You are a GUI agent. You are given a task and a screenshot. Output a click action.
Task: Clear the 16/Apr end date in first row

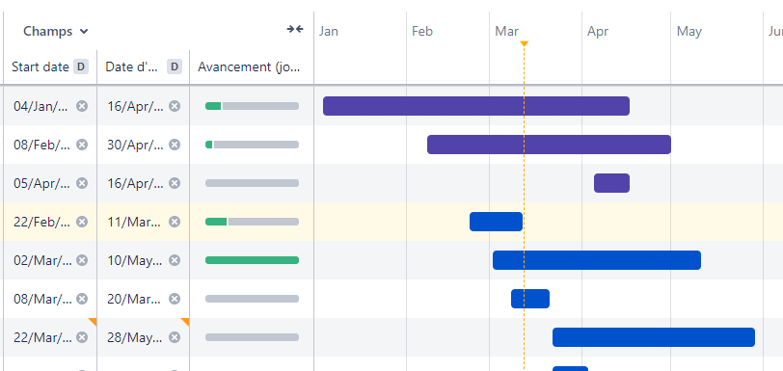pyautogui.click(x=175, y=106)
